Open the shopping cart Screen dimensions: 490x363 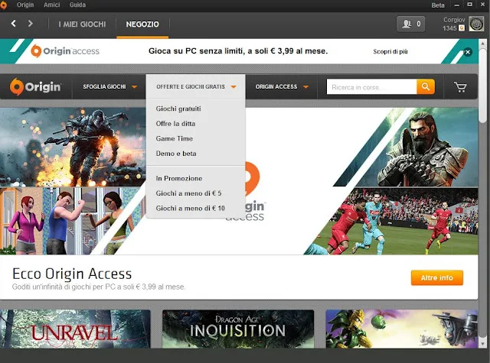tap(460, 87)
